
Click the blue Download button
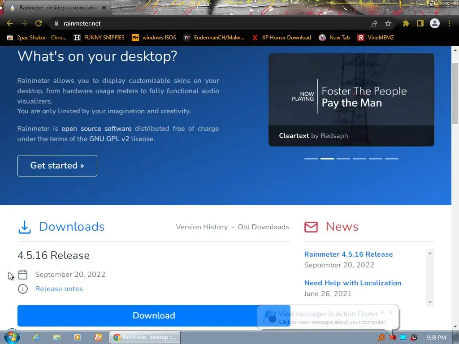154,316
